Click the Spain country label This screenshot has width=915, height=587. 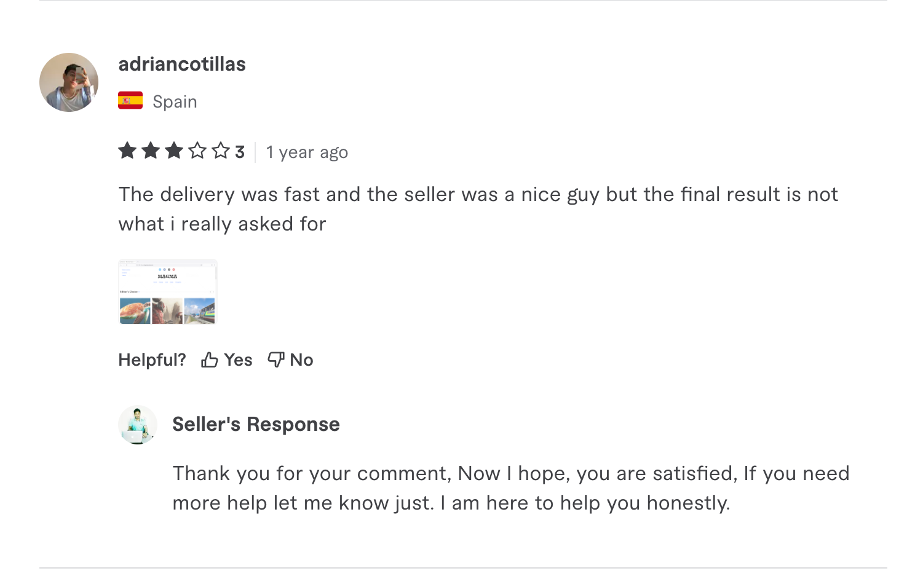[175, 101]
